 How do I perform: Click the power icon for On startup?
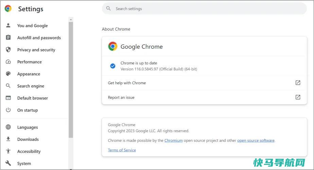(8, 110)
